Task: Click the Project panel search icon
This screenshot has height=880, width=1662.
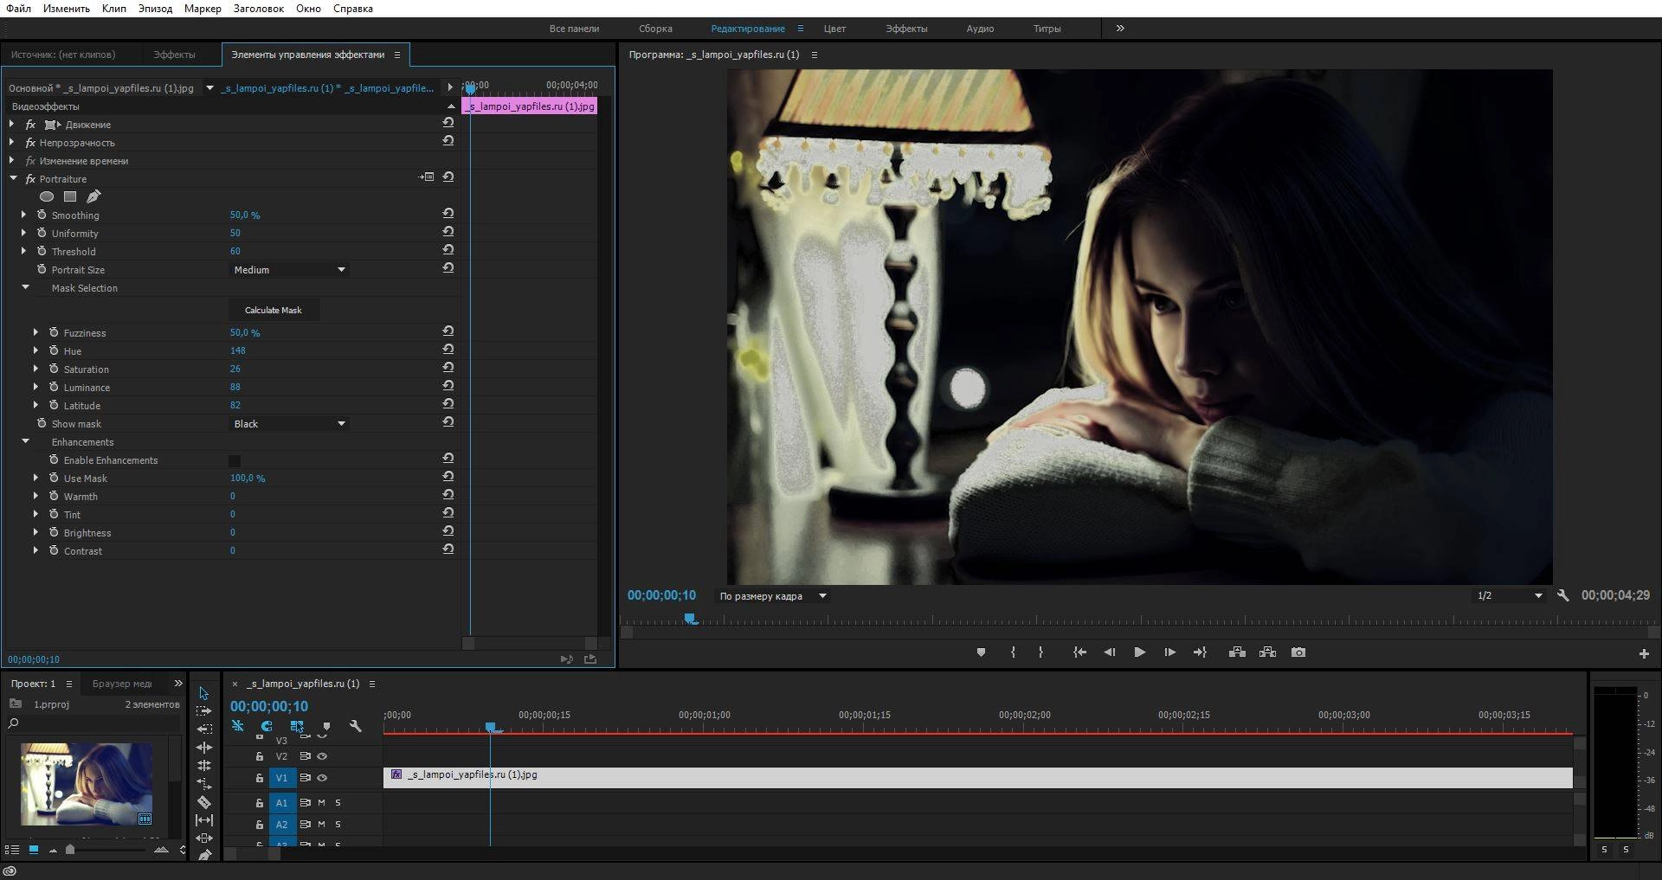Action: [x=13, y=723]
